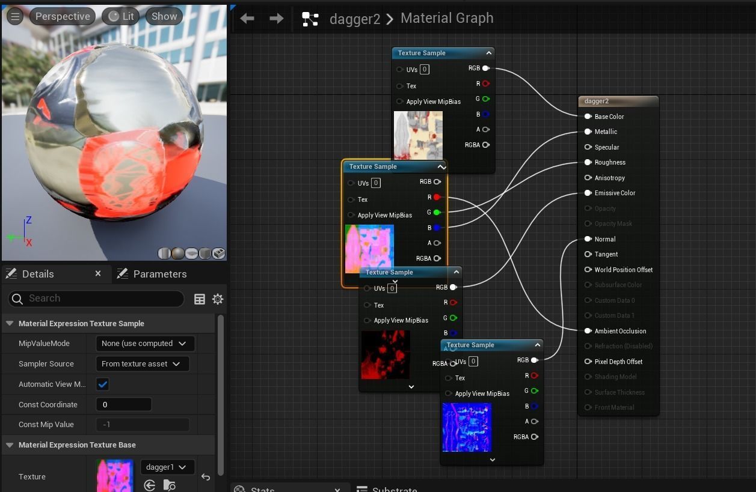The width and height of the screenshot is (756, 492).
Task: Click RGBA output pin of top Texture Sample
Action: tap(486, 145)
